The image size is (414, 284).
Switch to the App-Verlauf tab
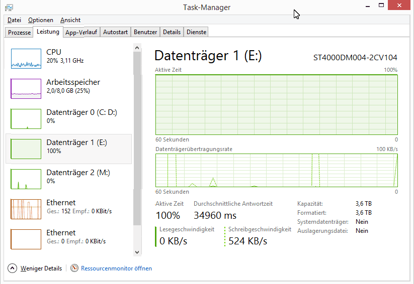(x=81, y=32)
